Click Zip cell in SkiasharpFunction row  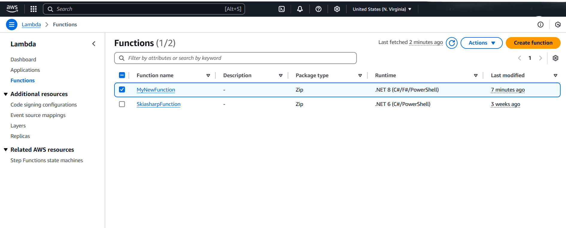click(299, 104)
